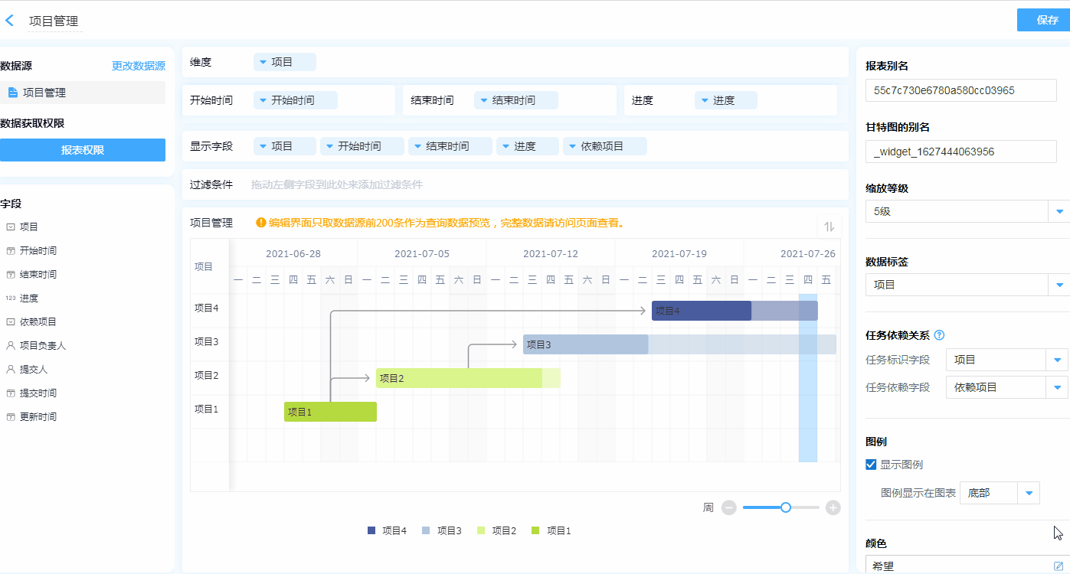
Task: Click the zoom out minus icon
Action: pyautogui.click(x=729, y=507)
